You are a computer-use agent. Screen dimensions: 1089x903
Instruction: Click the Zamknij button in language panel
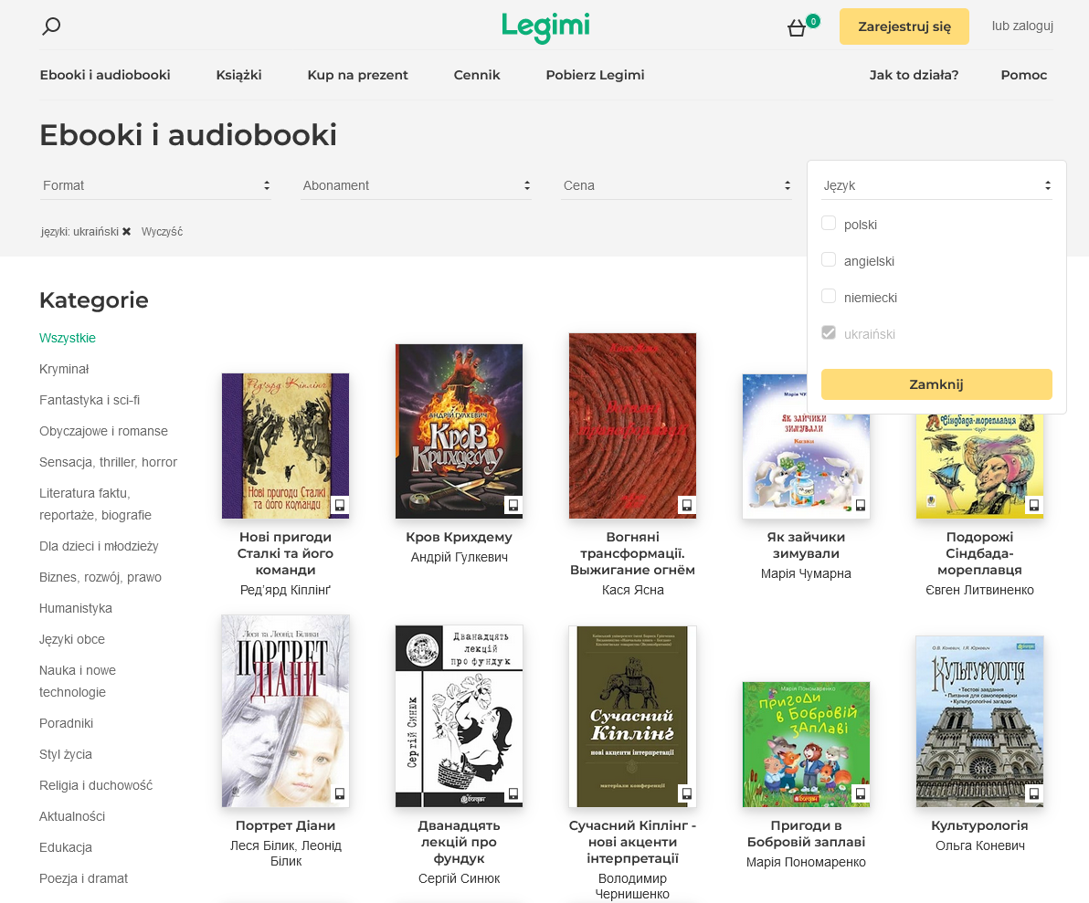click(x=936, y=384)
